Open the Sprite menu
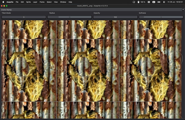Viewport: 185px width, 120px height. (x=28, y=2)
